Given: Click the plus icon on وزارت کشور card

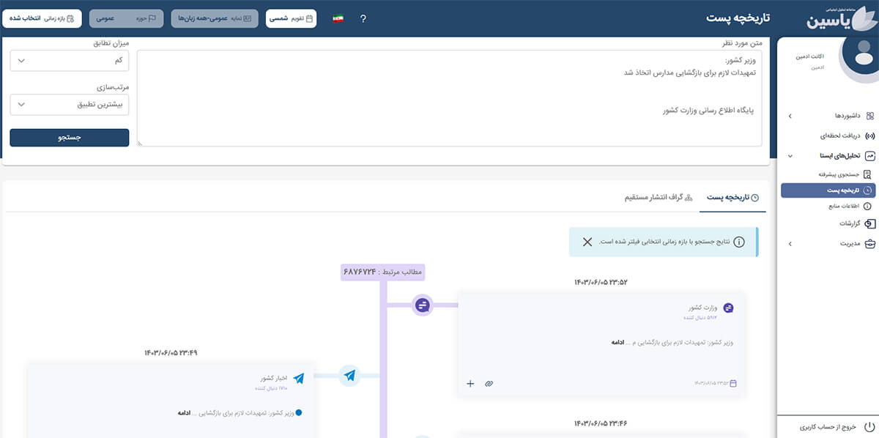Looking at the screenshot, I should click(470, 383).
